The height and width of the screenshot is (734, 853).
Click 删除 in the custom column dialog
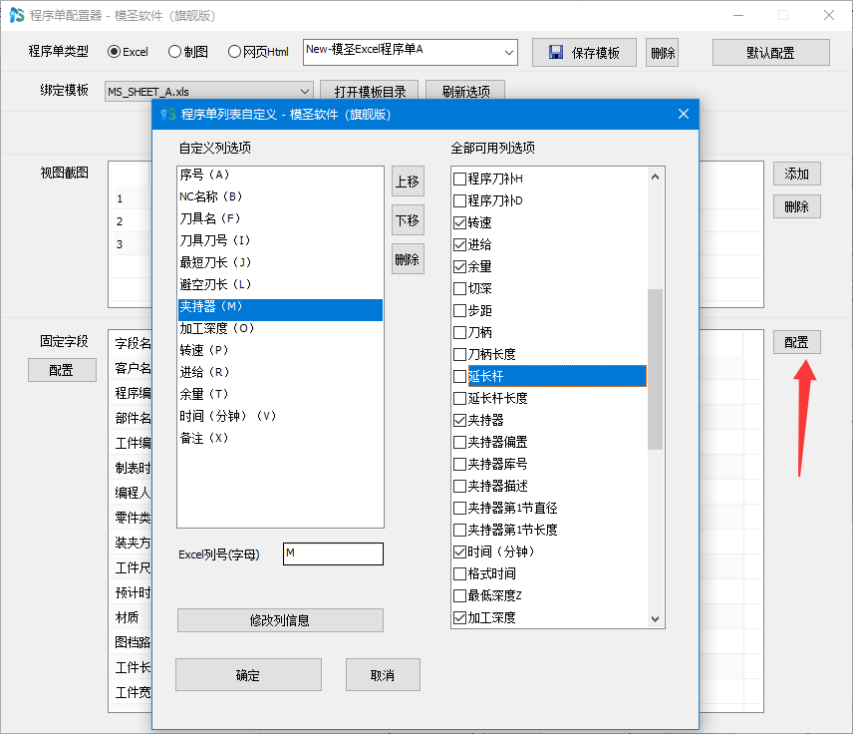tap(408, 259)
